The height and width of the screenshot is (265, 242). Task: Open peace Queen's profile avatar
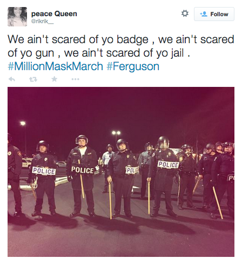[x=17, y=17]
